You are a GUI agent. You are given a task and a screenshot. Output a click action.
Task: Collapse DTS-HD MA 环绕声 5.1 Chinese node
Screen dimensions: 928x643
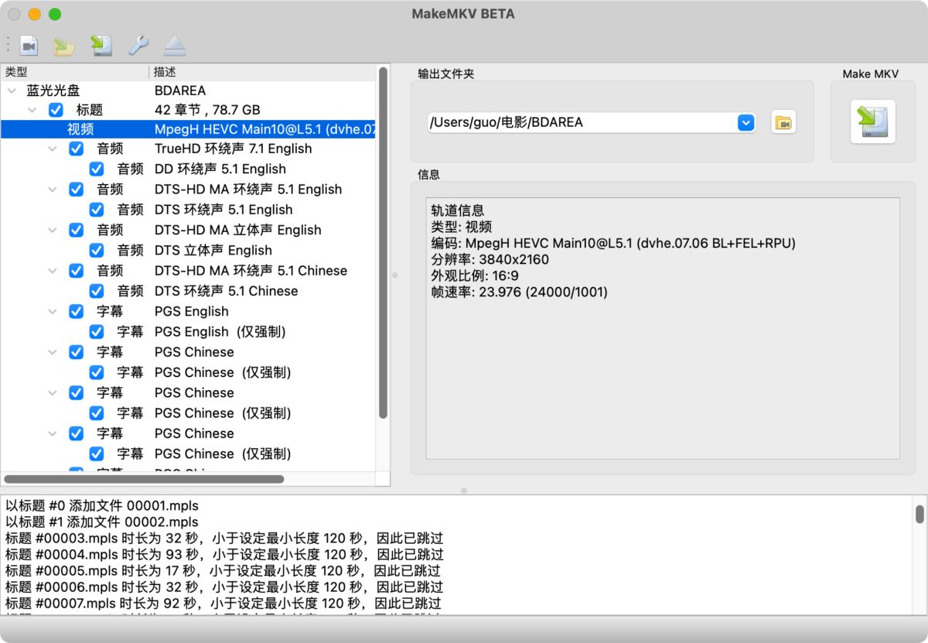point(53,271)
